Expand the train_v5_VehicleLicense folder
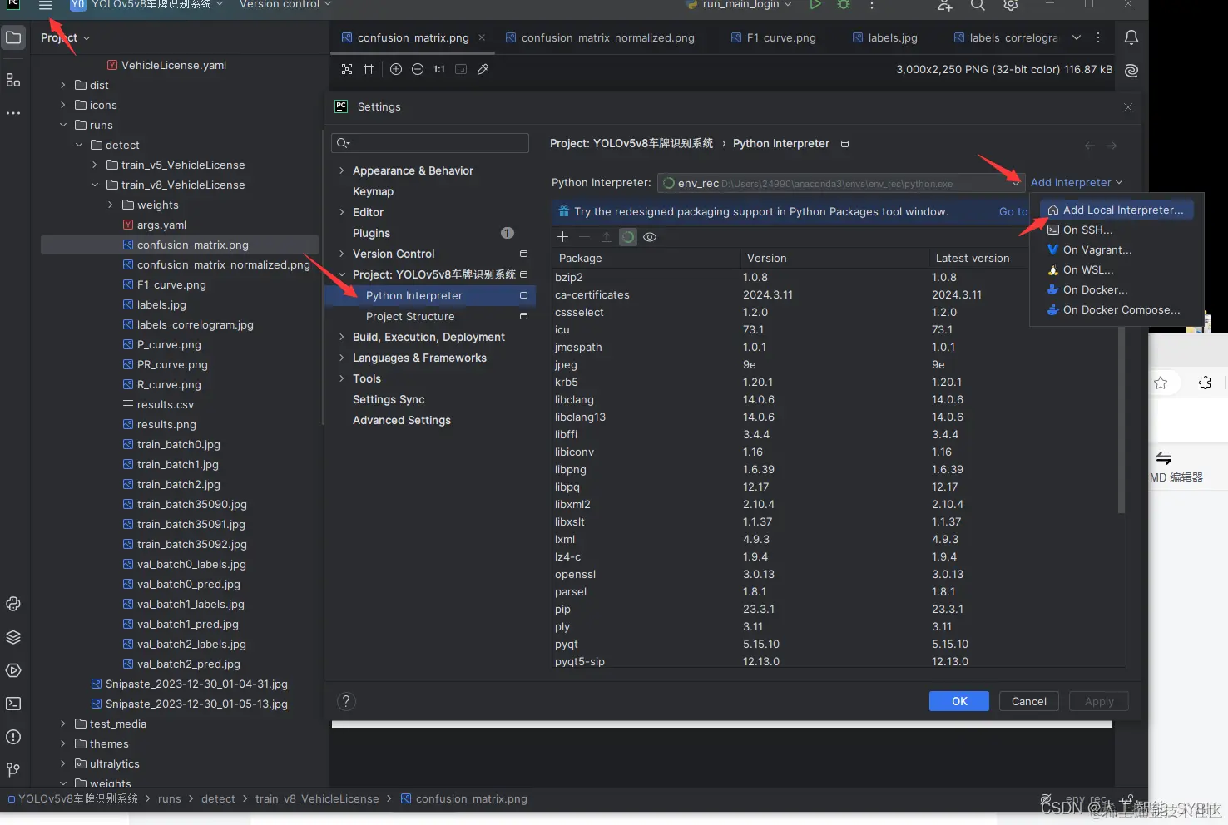Image resolution: width=1228 pixels, height=825 pixels. click(95, 165)
